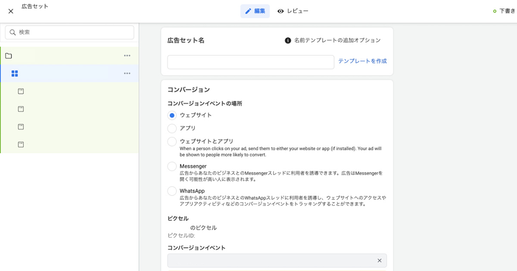Viewport: 517px width, 271px height.
Task: Close the ad set editor with X icon
Action: pyautogui.click(x=11, y=11)
